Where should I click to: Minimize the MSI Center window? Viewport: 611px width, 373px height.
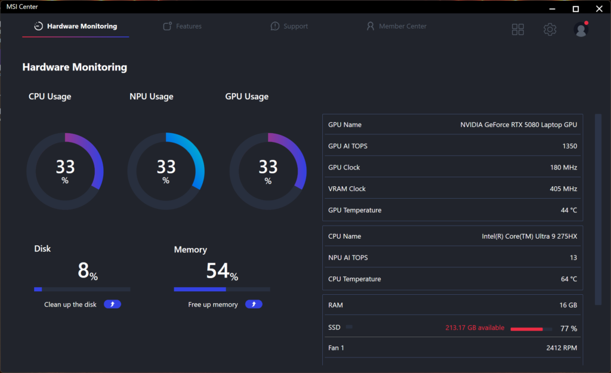coord(552,8)
